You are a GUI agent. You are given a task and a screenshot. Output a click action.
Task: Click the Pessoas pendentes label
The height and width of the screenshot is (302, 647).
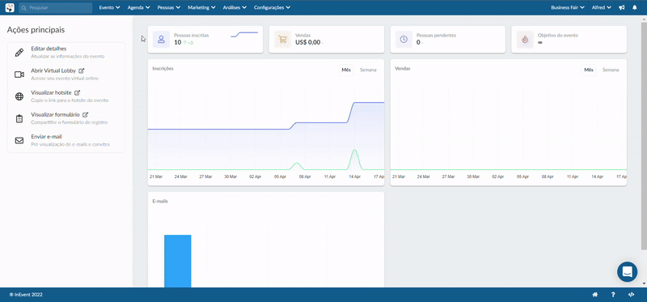click(x=436, y=36)
